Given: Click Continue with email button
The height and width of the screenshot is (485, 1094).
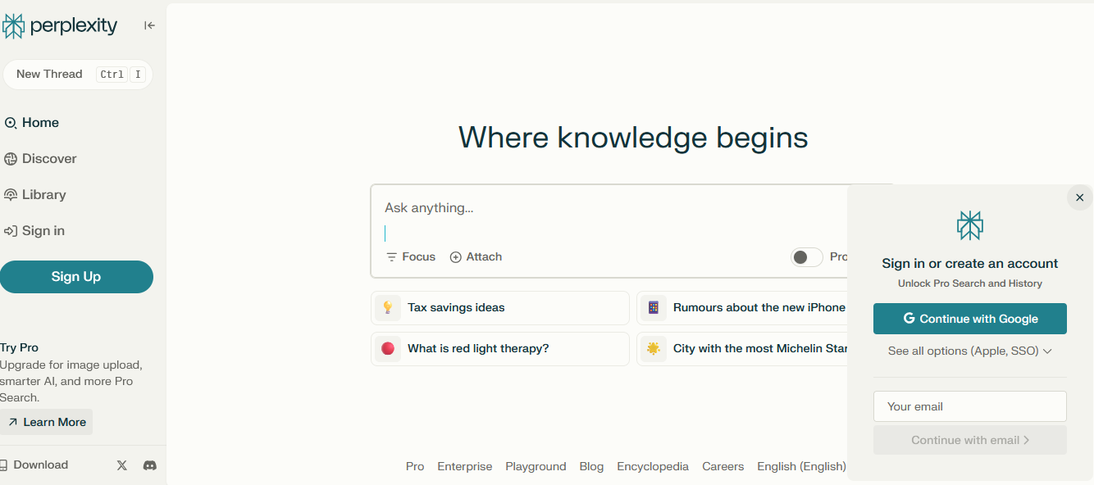Looking at the screenshot, I should click(x=970, y=440).
